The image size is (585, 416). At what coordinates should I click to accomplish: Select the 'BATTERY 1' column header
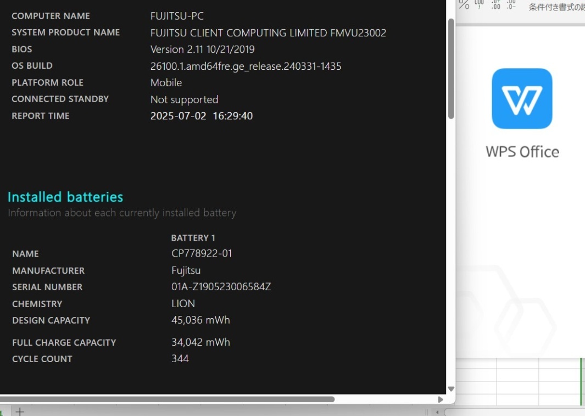tap(193, 238)
